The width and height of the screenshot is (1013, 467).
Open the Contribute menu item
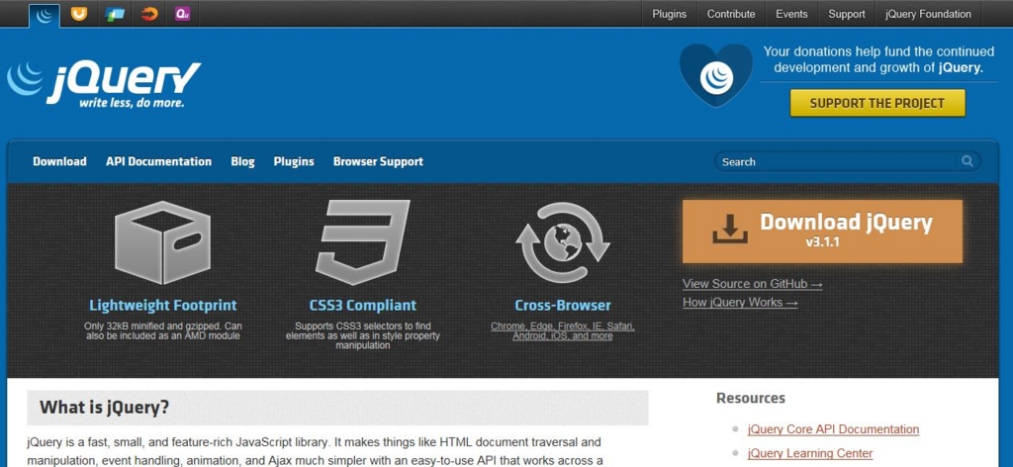tap(731, 14)
